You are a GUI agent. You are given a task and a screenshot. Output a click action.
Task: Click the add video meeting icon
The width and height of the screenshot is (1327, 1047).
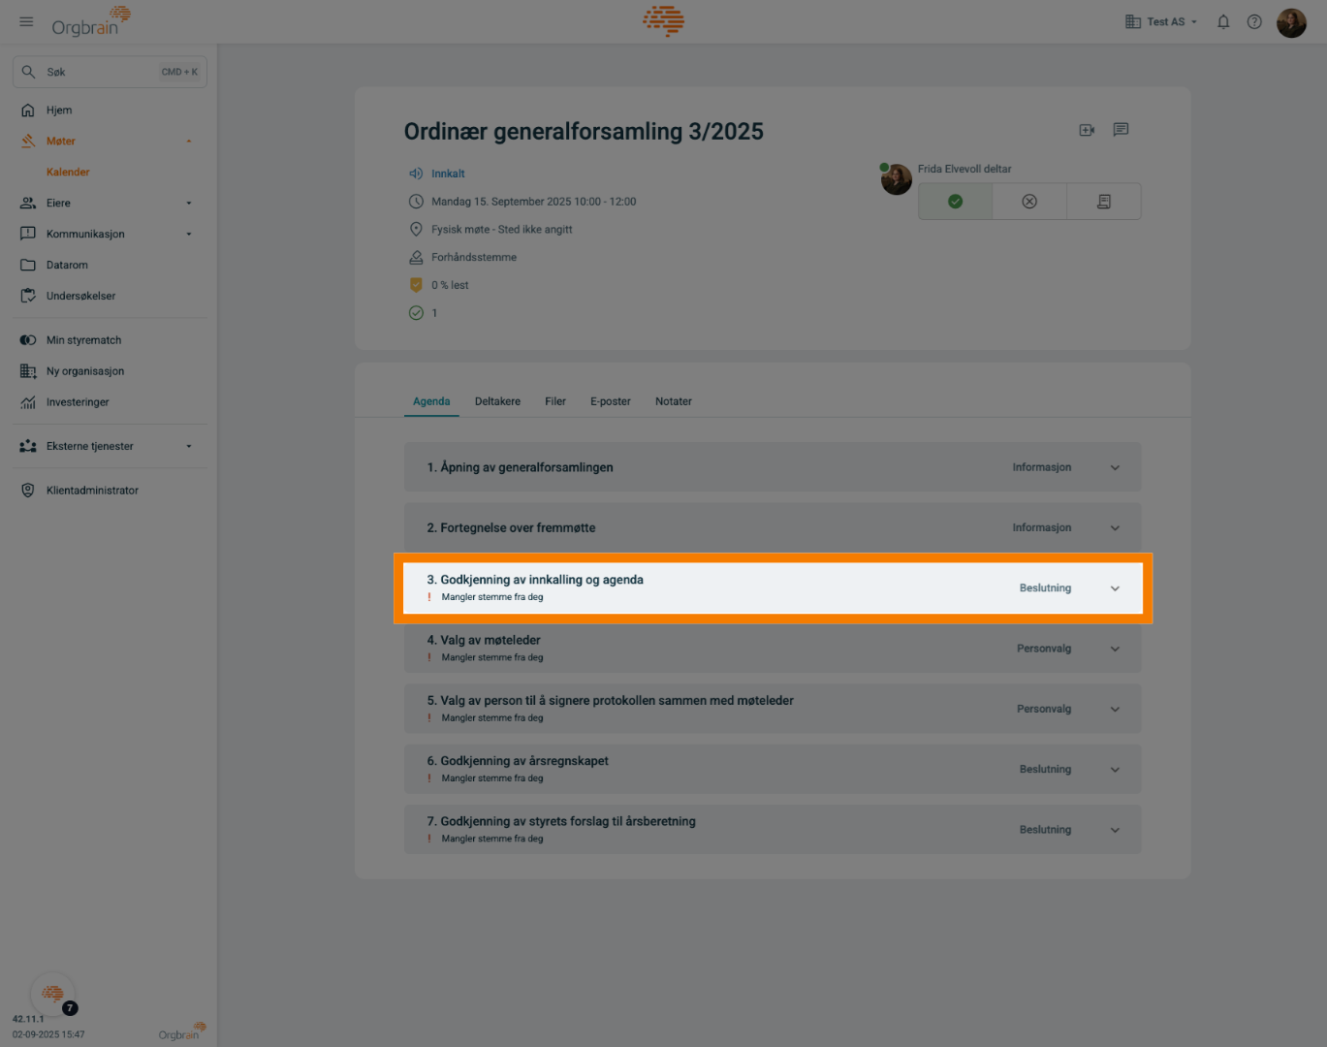[1087, 130]
